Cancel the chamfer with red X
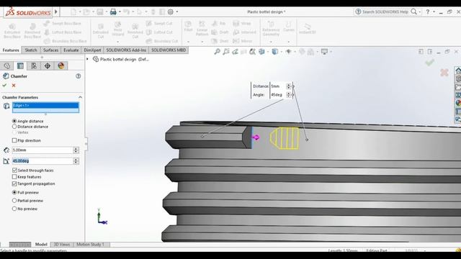The width and height of the screenshot is (461, 259). coord(14,86)
